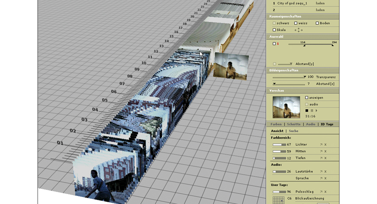Click the arrow icon in the Lautstärke row
This screenshot has height=204, width=377.
(321, 172)
